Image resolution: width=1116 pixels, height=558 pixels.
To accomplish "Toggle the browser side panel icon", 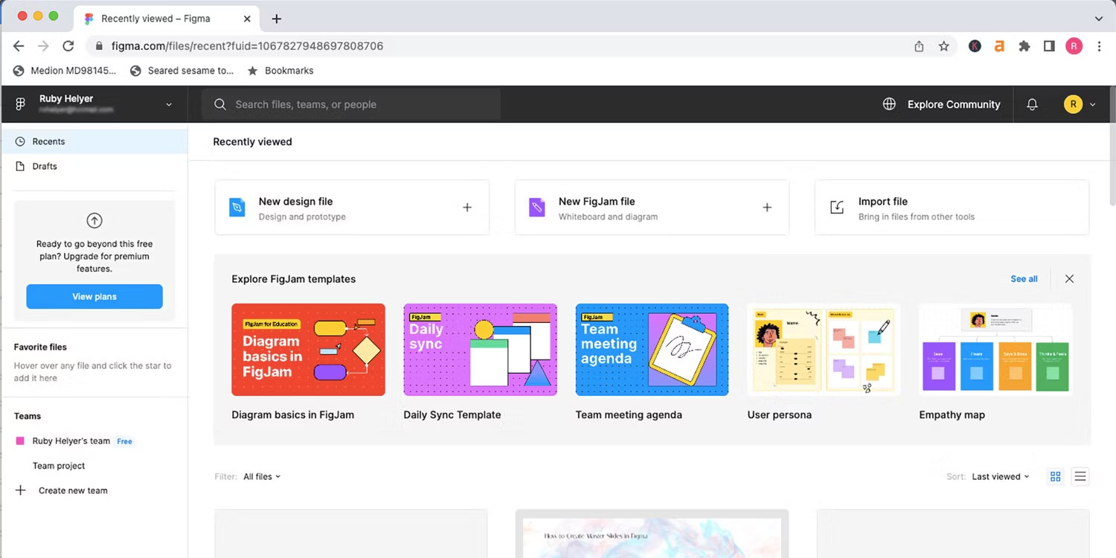I will [x=1049, y=46].
